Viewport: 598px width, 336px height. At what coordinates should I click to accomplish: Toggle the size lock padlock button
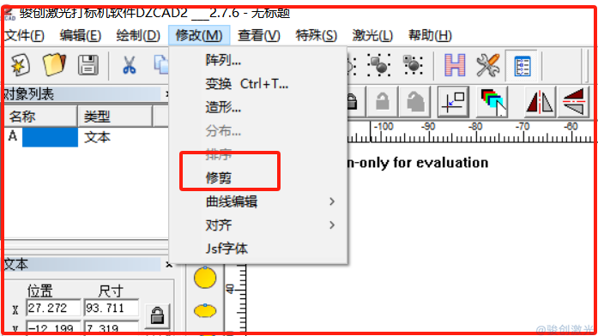pyautogui.click(x=157, y=315)
